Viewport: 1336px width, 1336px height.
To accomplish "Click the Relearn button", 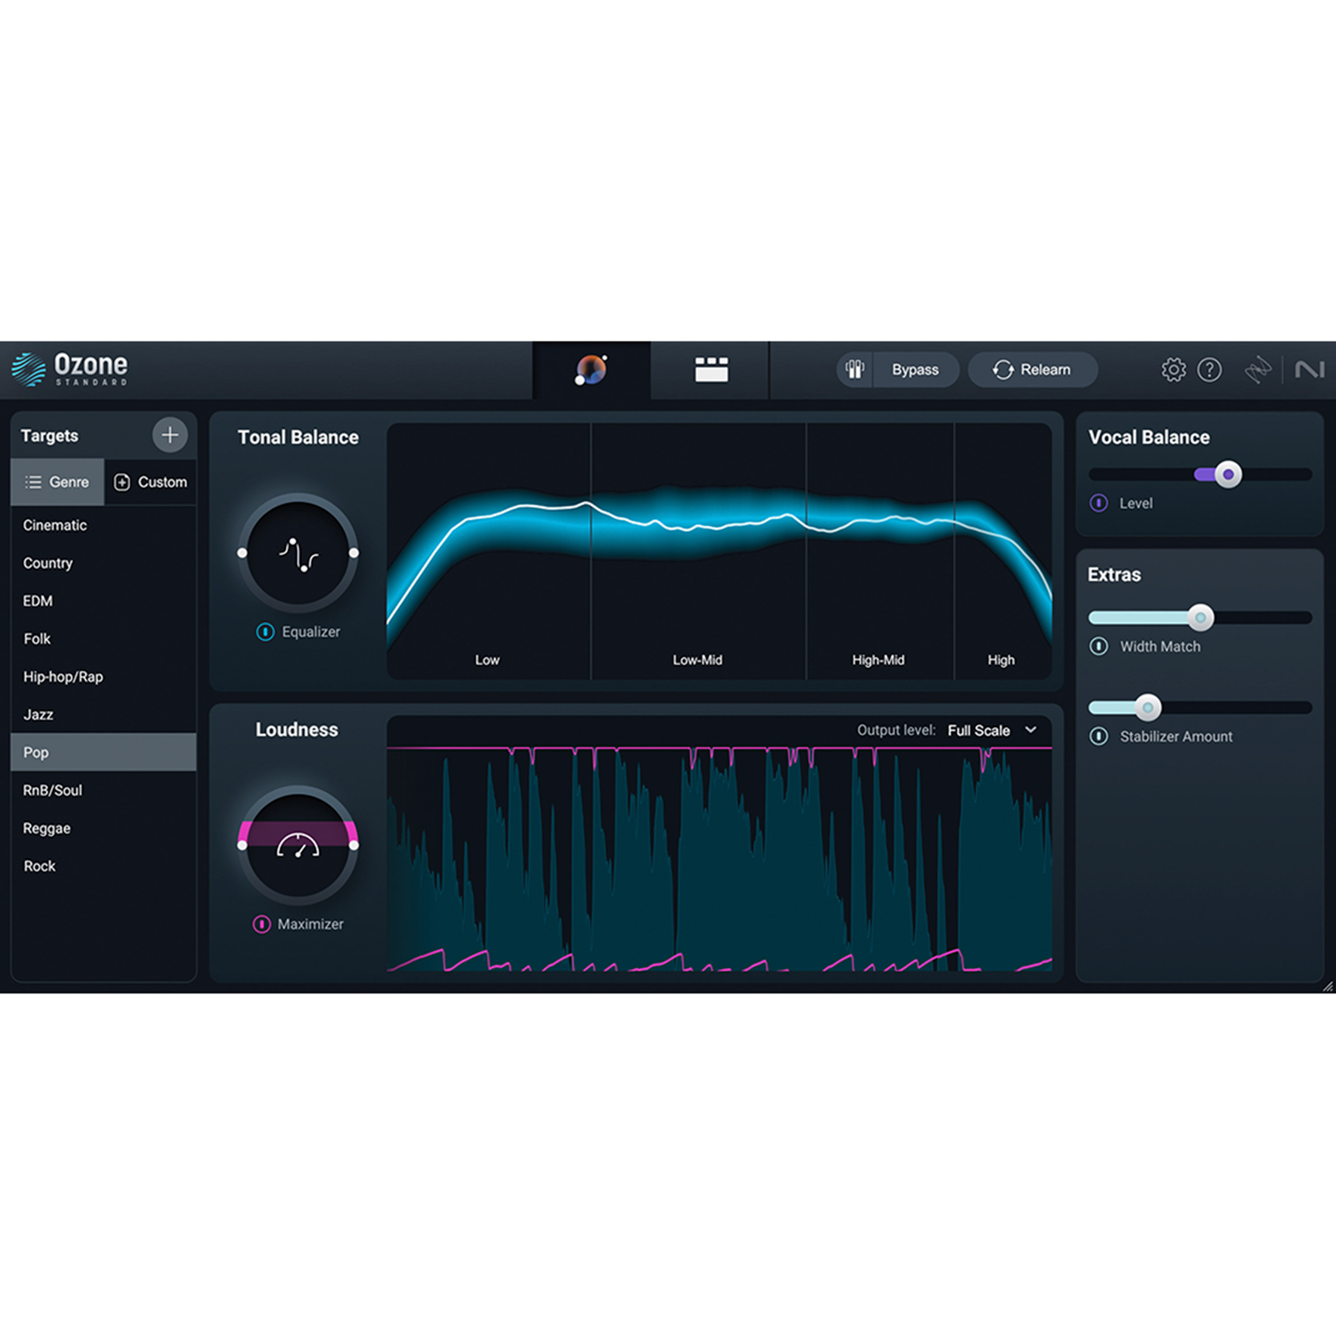I will [1033, 370].
